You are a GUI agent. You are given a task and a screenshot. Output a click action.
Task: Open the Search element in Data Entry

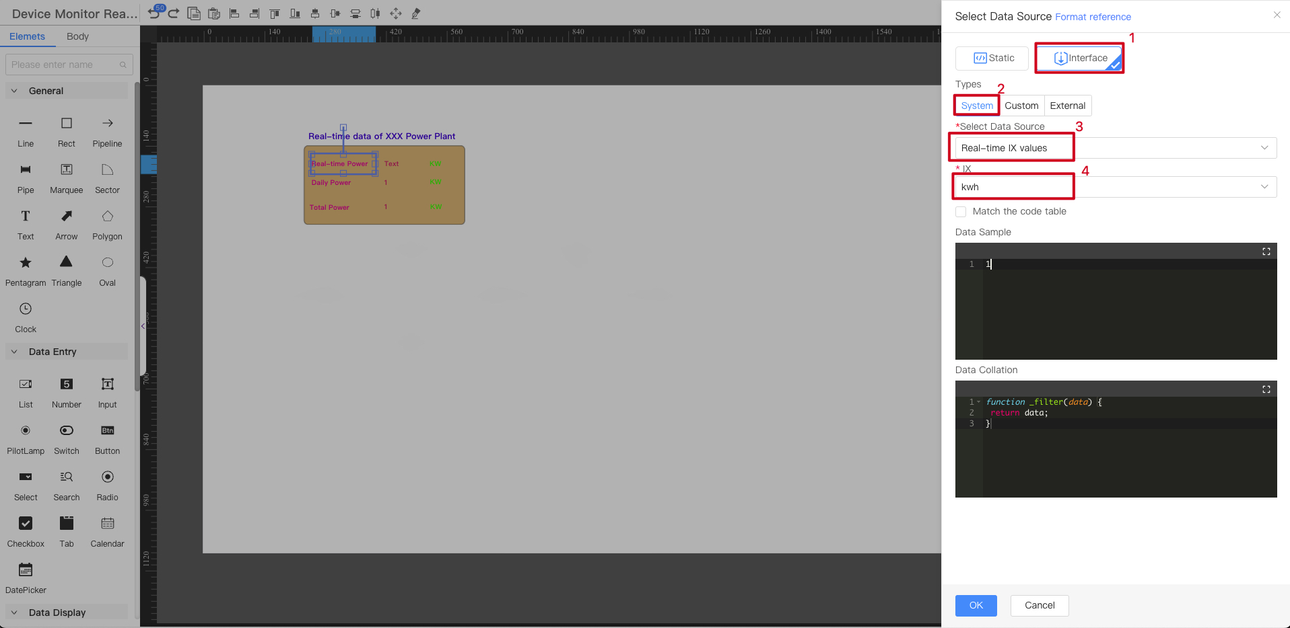[x=66, y=484]
